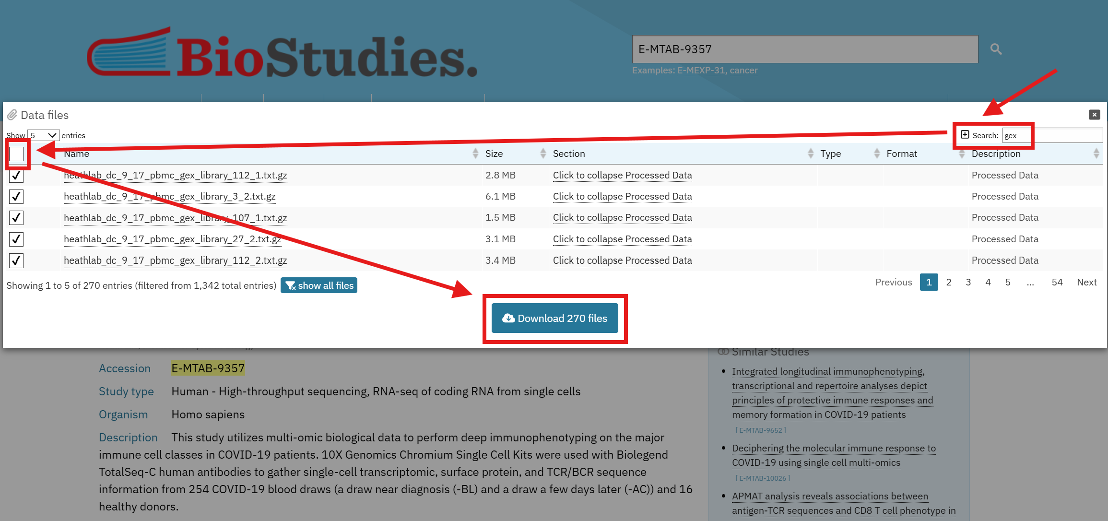The width and height of the screenshot is (1108, 521).
Task: Click the Section column sort arrows
Action: point(810,154)
